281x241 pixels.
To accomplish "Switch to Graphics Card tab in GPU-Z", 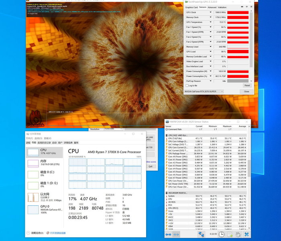I will [191, 7].
